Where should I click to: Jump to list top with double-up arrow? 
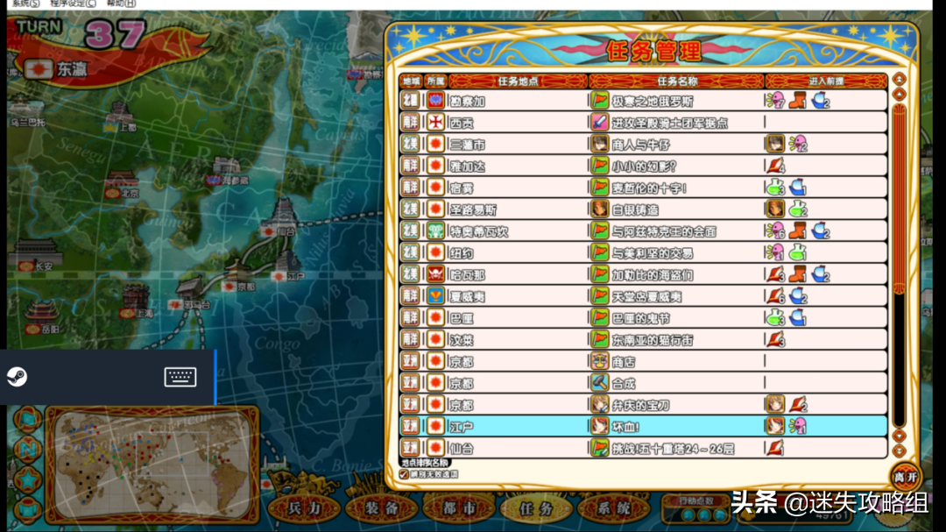pos(899,79)
